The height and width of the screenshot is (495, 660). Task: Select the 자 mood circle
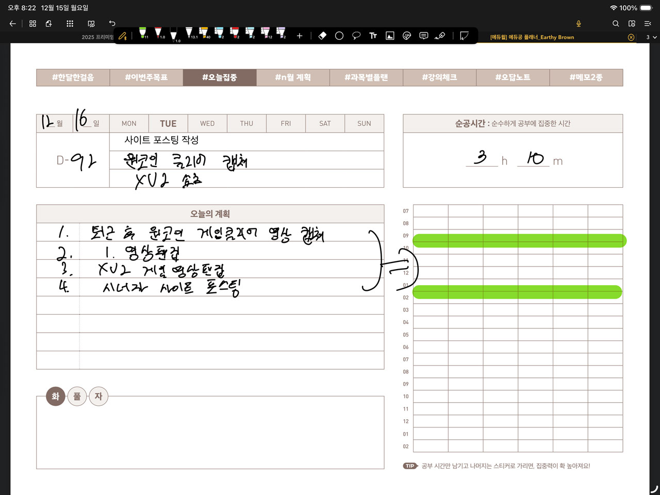pyautogui.click(x=98, y=397)
